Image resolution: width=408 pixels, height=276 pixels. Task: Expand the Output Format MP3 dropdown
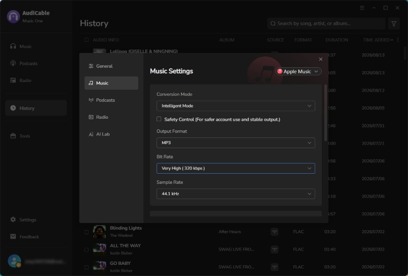[x=236, y=143]
